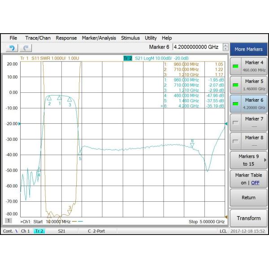This screenshot has width=269, height=269.
Task: Select marker 5 triangle on the S21 trace
Action: point(80,153)
